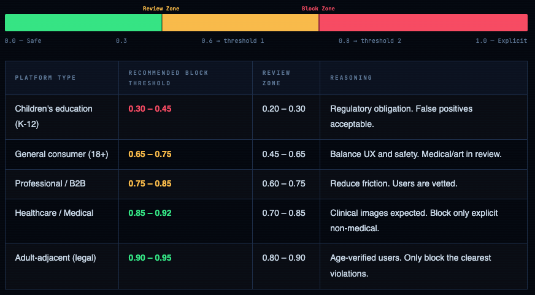Click the Healthcare / Medical platform cell
This screenshot has width=535, height=295.
[x=54, y=213]
